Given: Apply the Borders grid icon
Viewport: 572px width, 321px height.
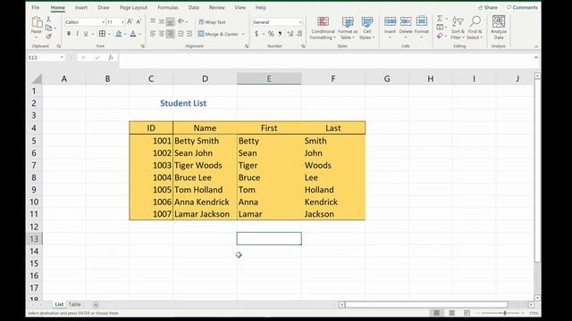Looking at the screenshot, I should click(102, 34).
